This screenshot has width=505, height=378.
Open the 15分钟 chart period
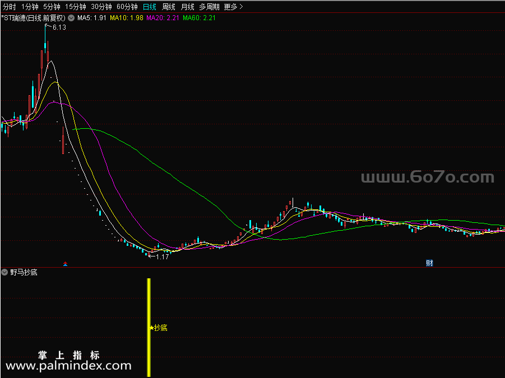pos(75,7)
